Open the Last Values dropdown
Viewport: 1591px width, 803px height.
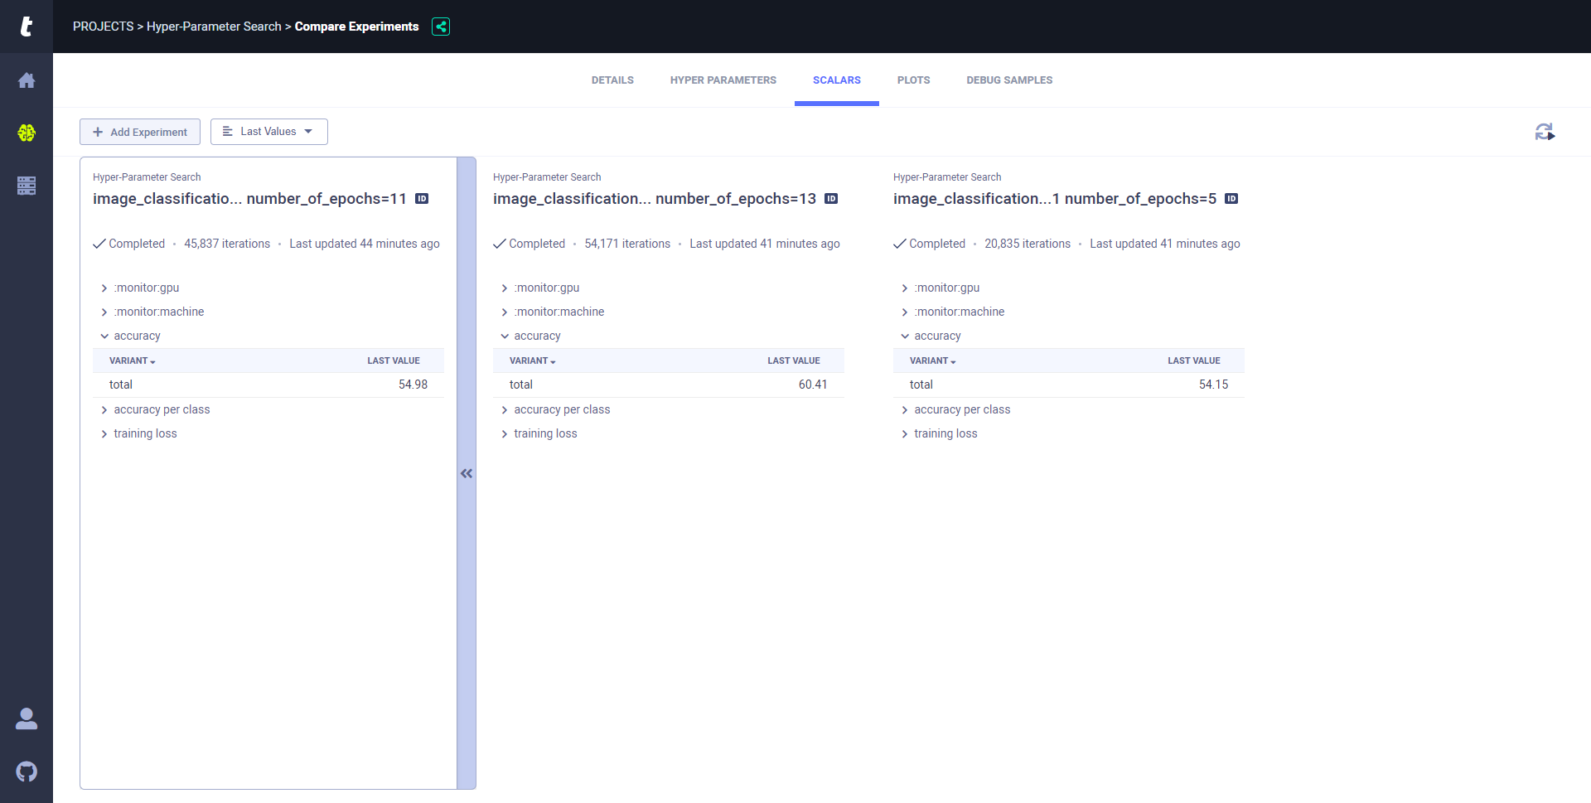(x=269, y=132)
